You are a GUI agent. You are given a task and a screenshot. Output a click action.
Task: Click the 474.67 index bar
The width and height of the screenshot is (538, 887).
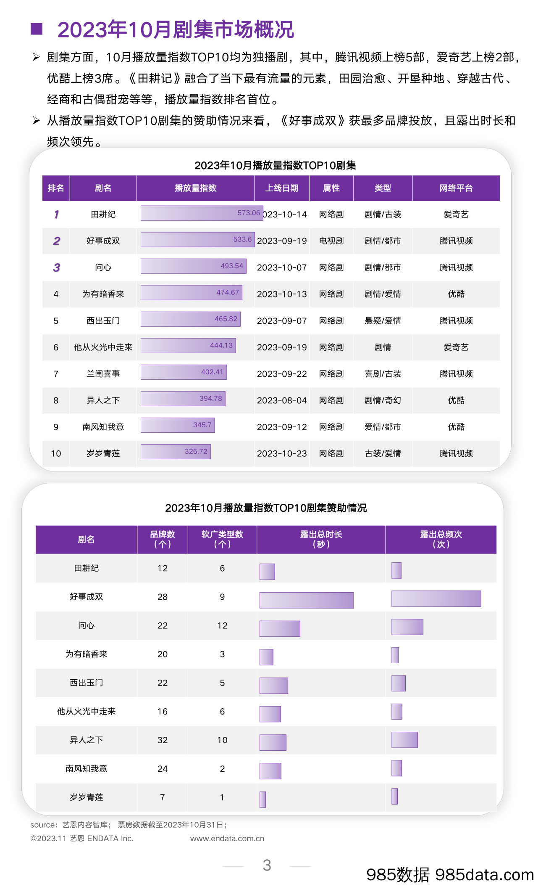(x=192, y=293)
